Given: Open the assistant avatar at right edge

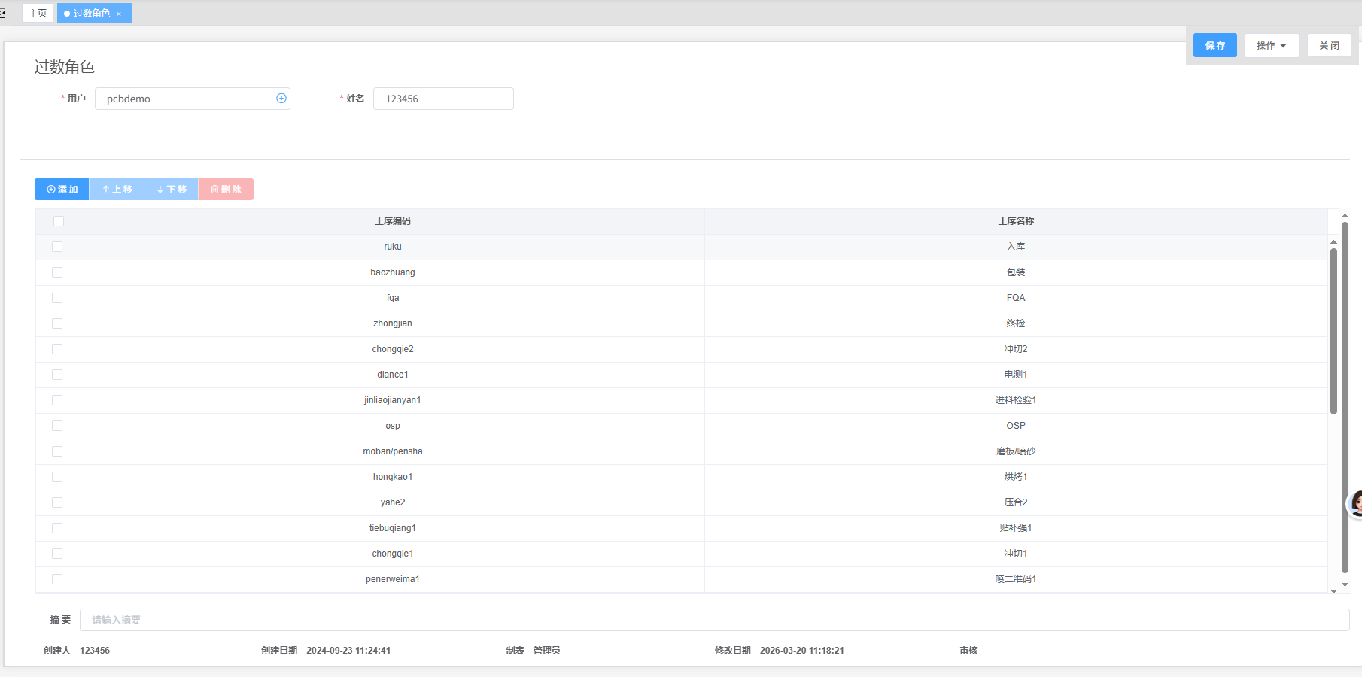Looking at the screenshot, I should click(1356, 503).
